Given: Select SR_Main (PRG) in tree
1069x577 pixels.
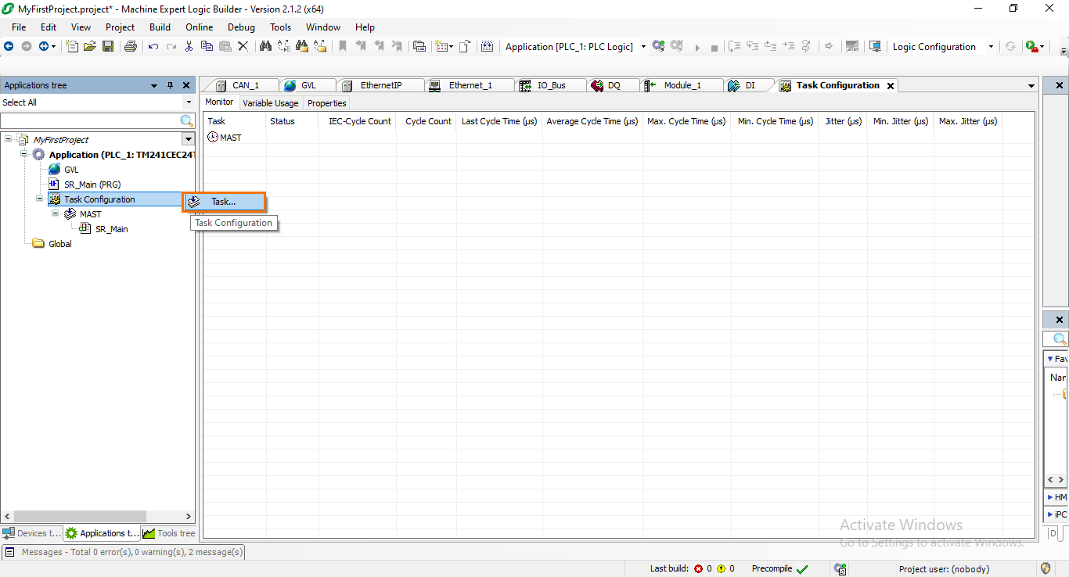Looking at the screenshot, I should coord(92,184).
